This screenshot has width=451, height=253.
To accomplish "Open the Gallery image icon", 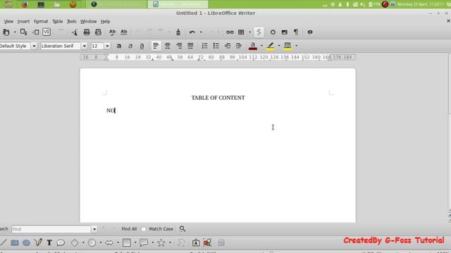I will pos(285,32).
